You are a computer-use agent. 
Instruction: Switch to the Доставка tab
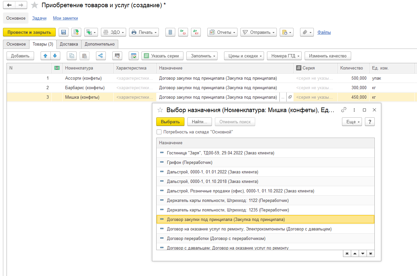click(69, 44)
